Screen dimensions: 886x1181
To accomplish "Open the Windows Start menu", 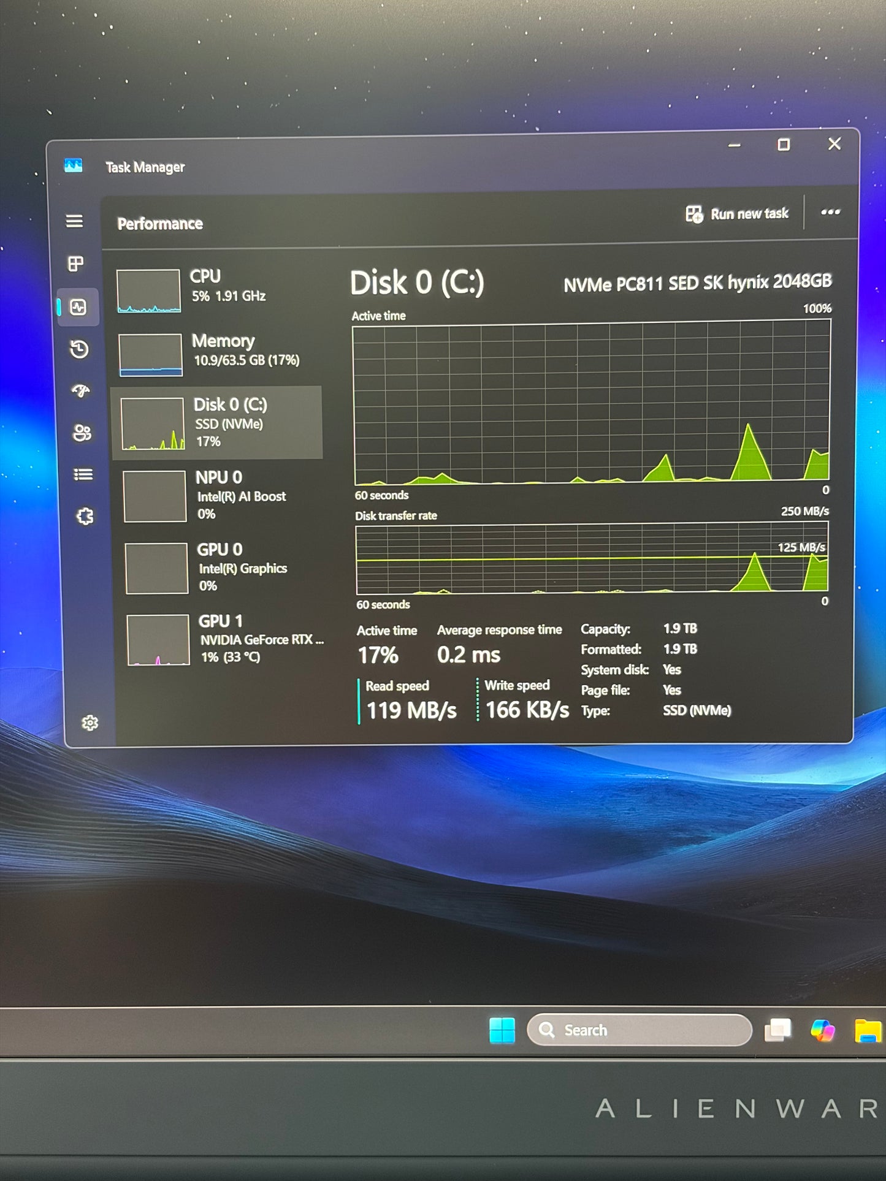I will click(x=502, y=1030).
